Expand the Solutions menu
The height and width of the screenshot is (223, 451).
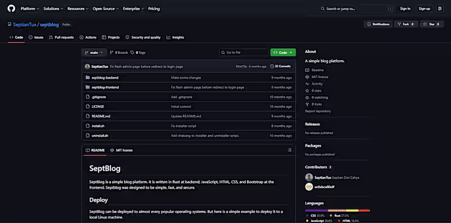53,9
